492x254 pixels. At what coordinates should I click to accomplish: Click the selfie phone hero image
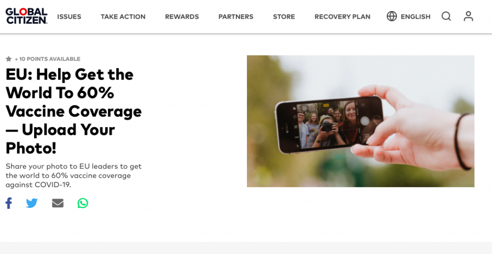(360, 121)
